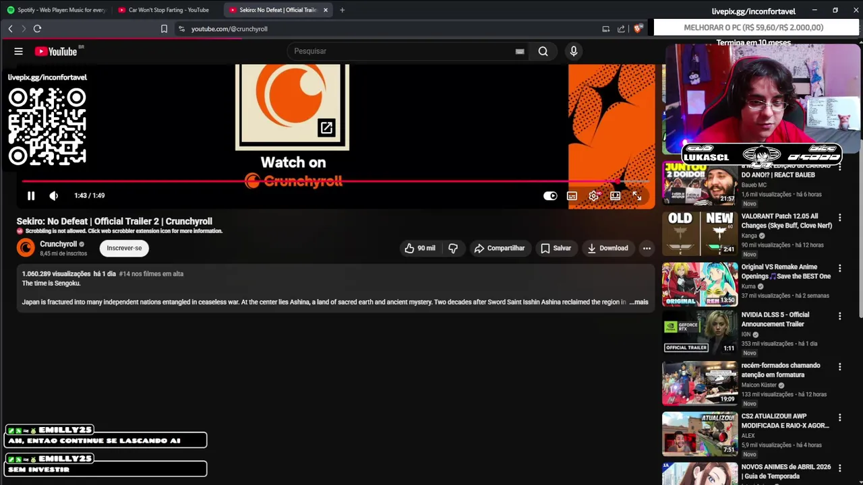Image resolution: width=863 pixels, height=485 pixels.
Task: Open the cast/media icon in address bar
Action: click(x=605, y=29)
